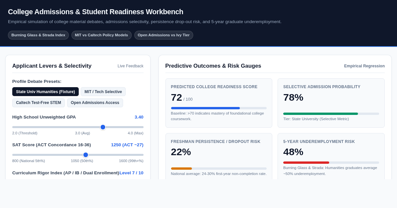Click the College Admissions Workbench page title

(x=96, y=12)
